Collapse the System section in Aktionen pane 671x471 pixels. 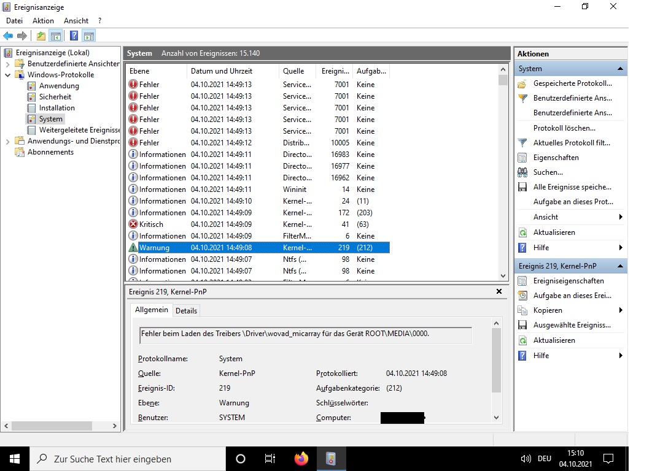[621, 68]
